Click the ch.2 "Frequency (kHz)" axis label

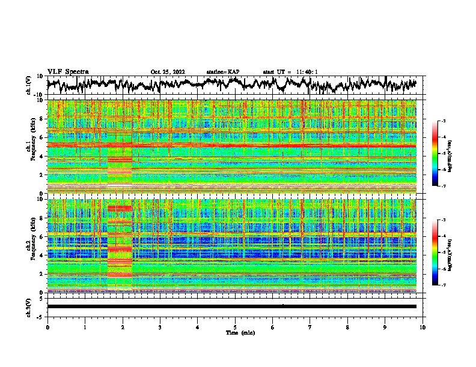coord(33,239)
